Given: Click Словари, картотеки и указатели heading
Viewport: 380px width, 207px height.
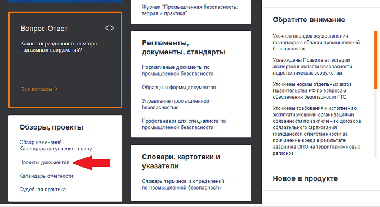Looking at the screenshot, I should (181, 162).
